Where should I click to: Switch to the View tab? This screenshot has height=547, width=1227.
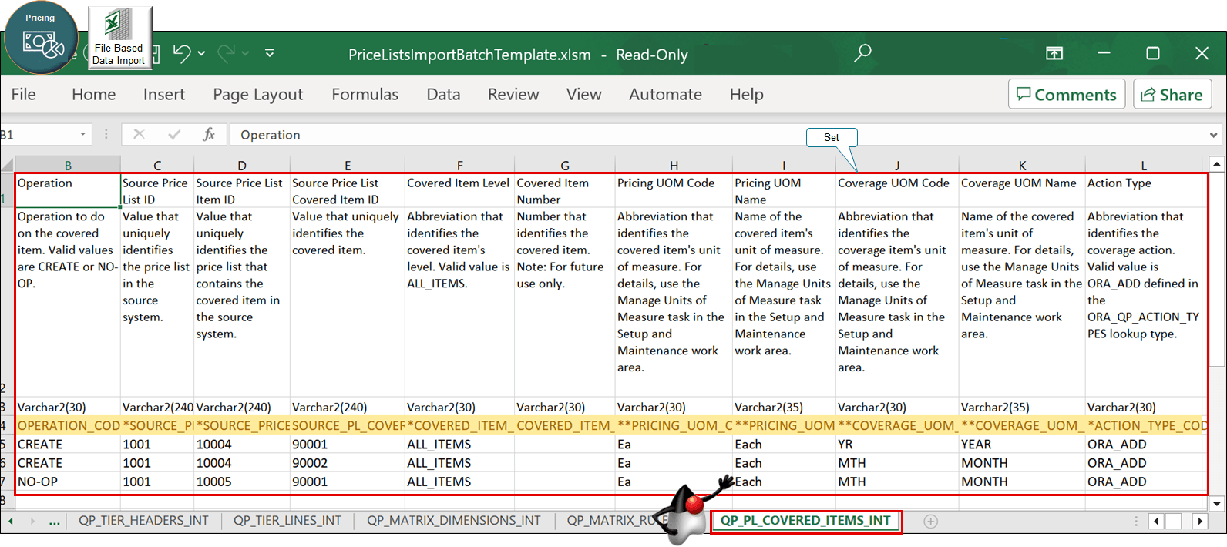[583, 94]
